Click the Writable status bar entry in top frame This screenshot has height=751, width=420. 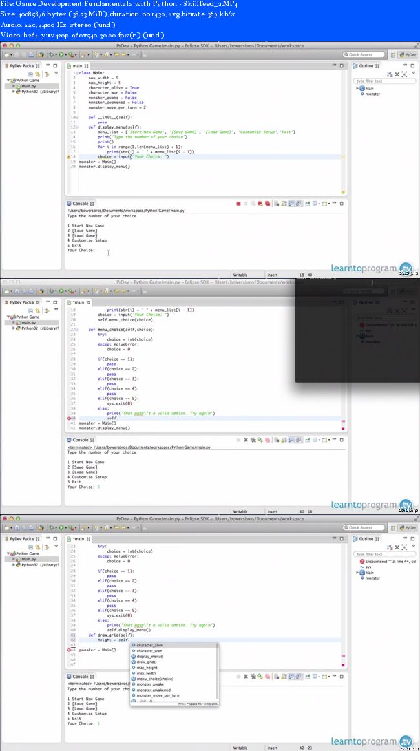click(240, 275)
